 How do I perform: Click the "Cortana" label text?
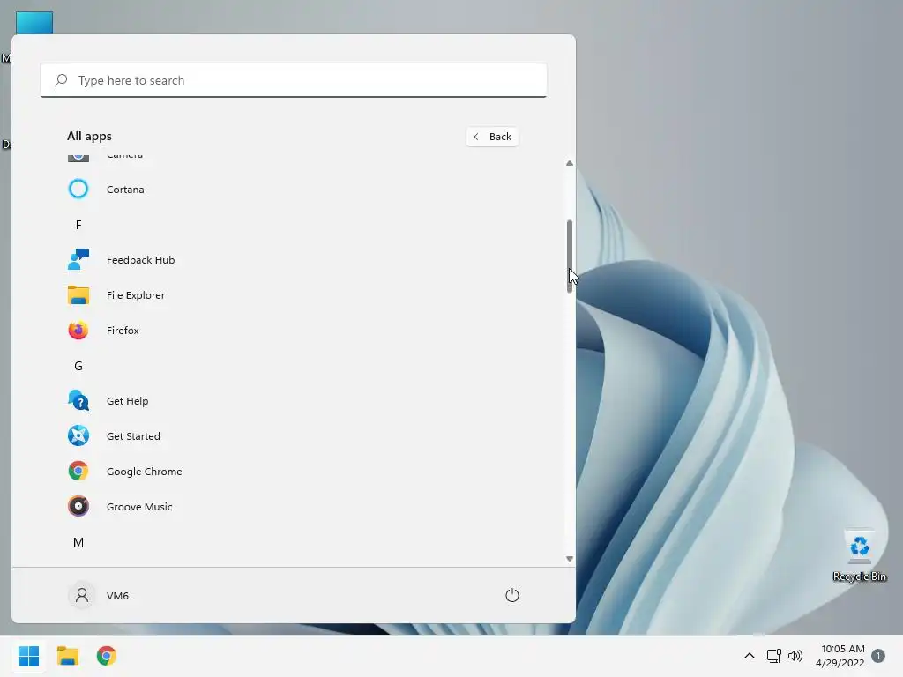(x=125, y=189)
